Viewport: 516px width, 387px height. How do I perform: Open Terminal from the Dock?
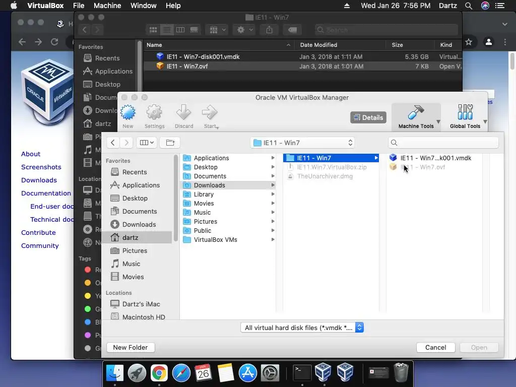tap(302, 373)
